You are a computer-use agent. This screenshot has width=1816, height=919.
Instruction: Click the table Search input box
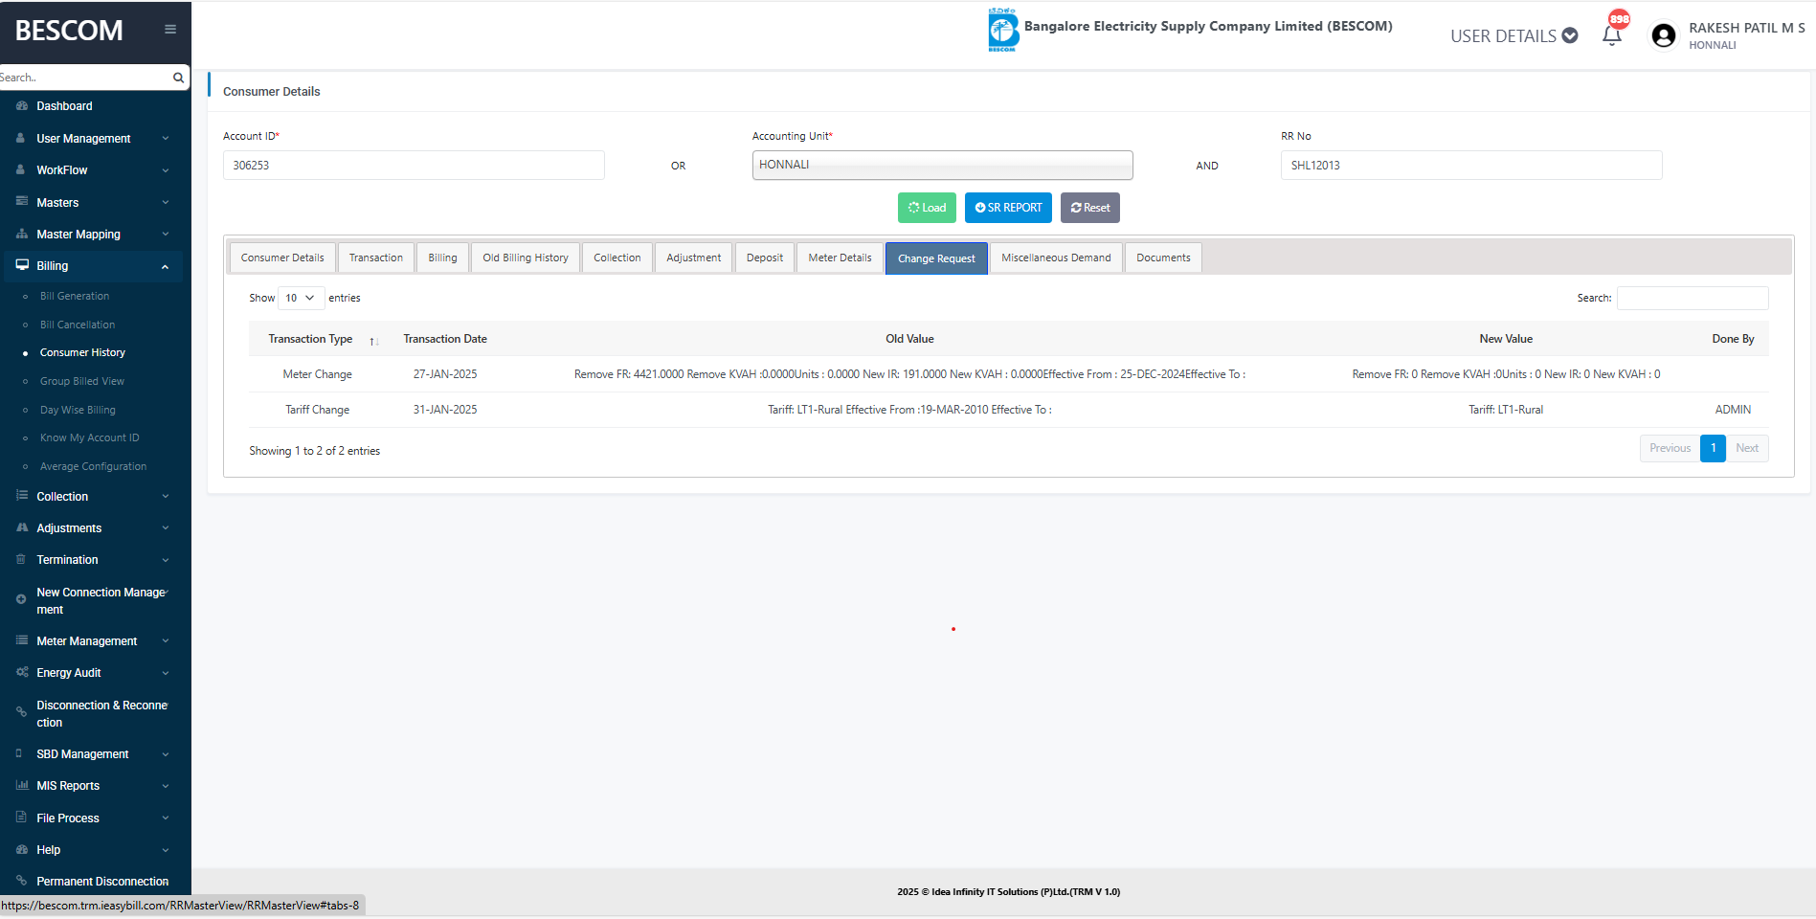(x=1693, y=298)
